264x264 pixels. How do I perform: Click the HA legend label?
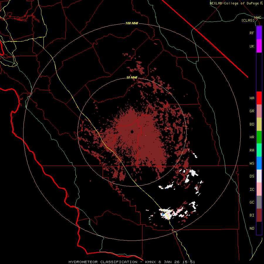[252, 98]
